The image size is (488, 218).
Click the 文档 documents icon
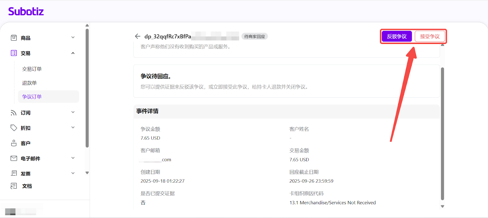14,186
